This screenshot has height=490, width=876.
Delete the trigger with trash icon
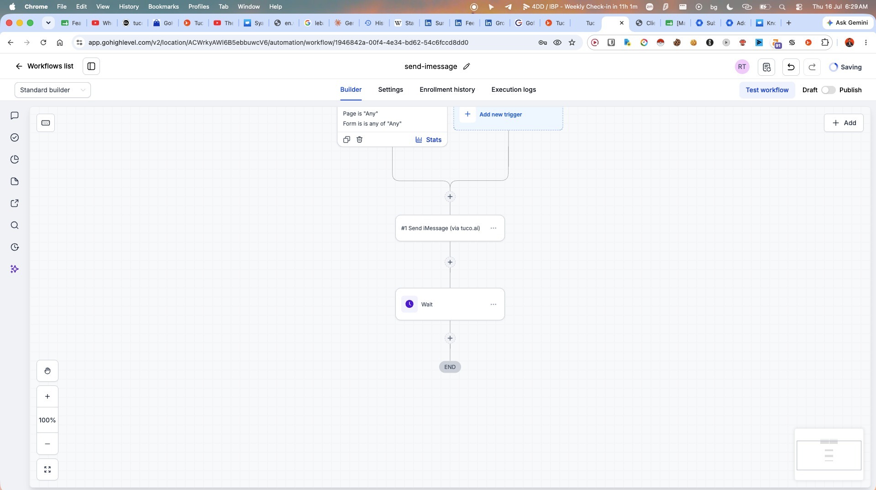point(359,139)
